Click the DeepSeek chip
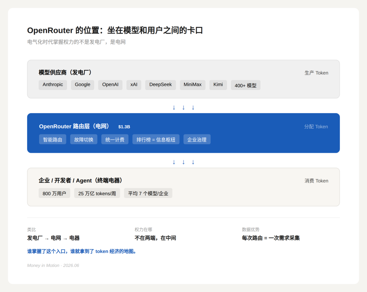Screen dimensions: 367x292 [x=160, y=85]
